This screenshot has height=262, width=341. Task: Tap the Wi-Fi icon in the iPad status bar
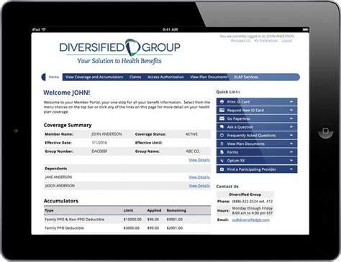click(x=44, y=29)
